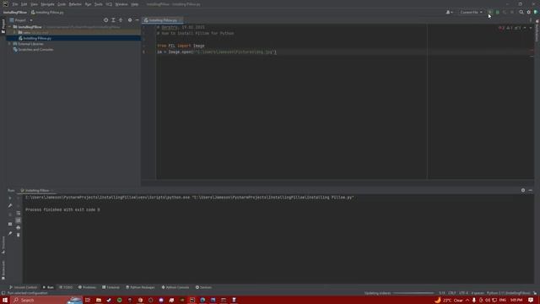540x304 pixels.
Task: Switch to Installing Pillow.py editor tab
Action: coord(163,20)
